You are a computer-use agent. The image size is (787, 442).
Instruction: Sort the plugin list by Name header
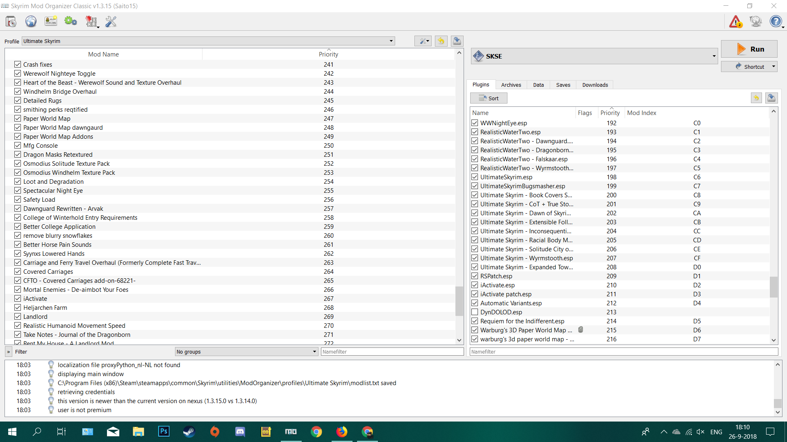click(x=523, y=113)
